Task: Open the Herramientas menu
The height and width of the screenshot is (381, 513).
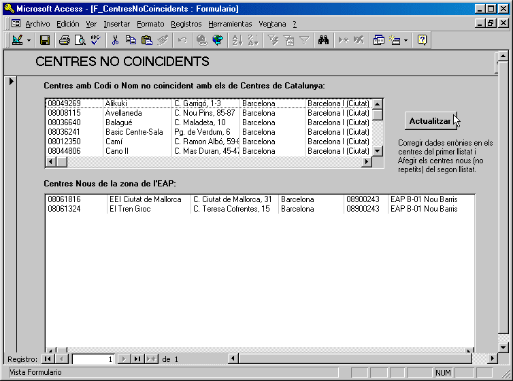Action: pos(230,24)
